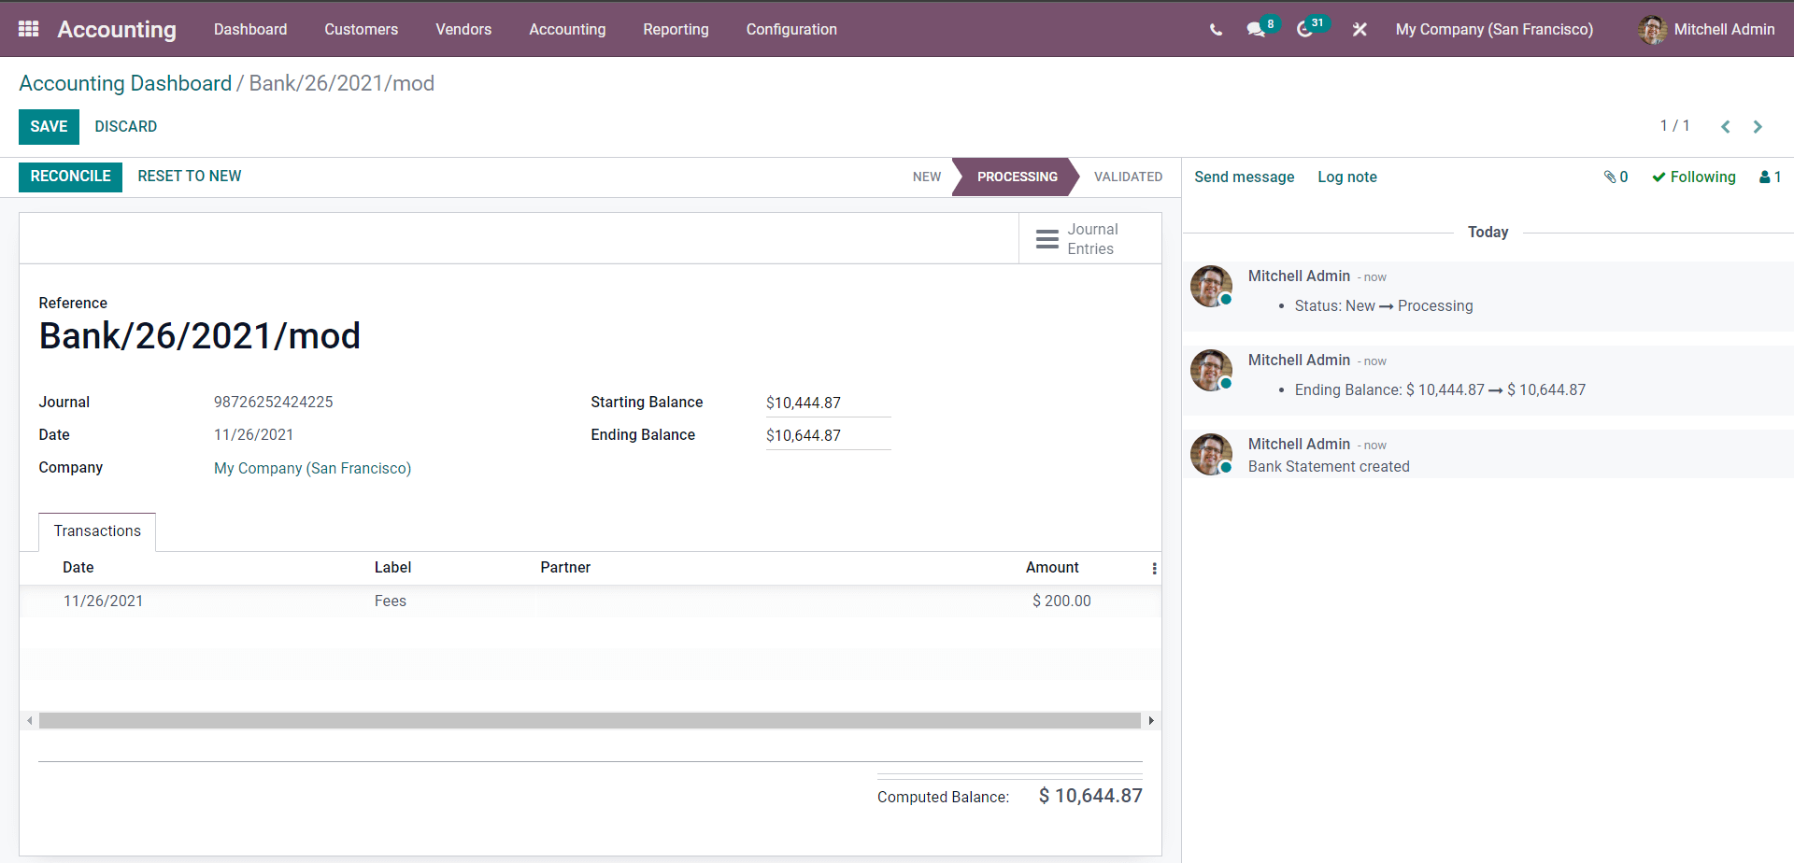Open the Reporting menu
This screenshot has height=863, width=1794.
click(x=676, y=29)
